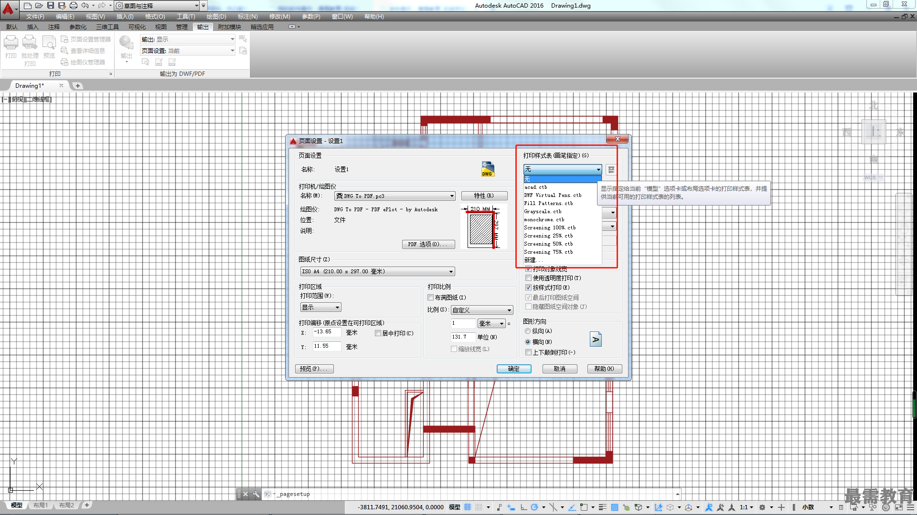Switch to the 默认 ribbon tab

coord(12,27)
